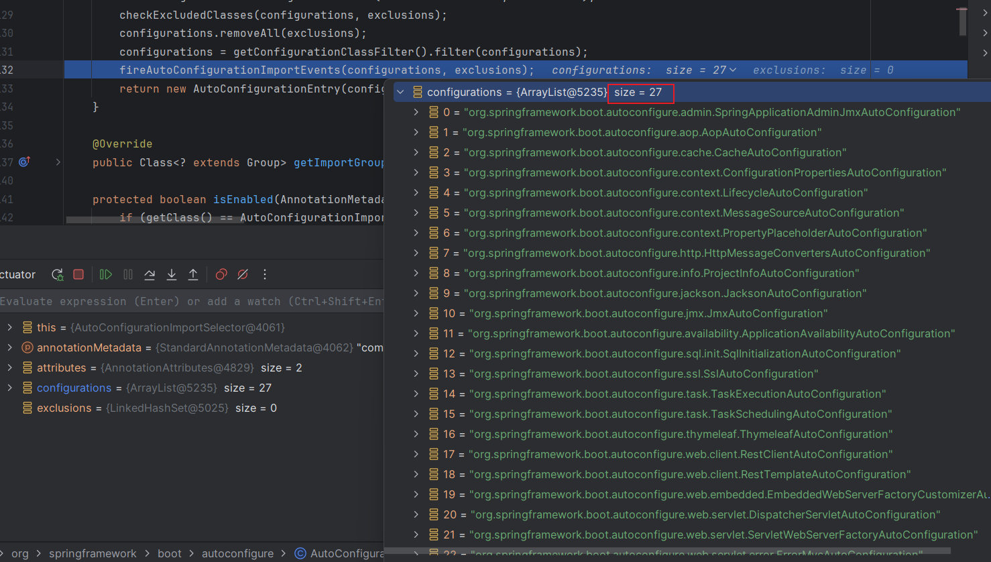Select the exclusions variable row
Image resolution: width=991 pixels, height=562 pixels.
tap(192, 408)
